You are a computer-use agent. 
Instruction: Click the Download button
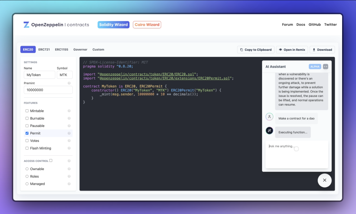coord(322,50)
